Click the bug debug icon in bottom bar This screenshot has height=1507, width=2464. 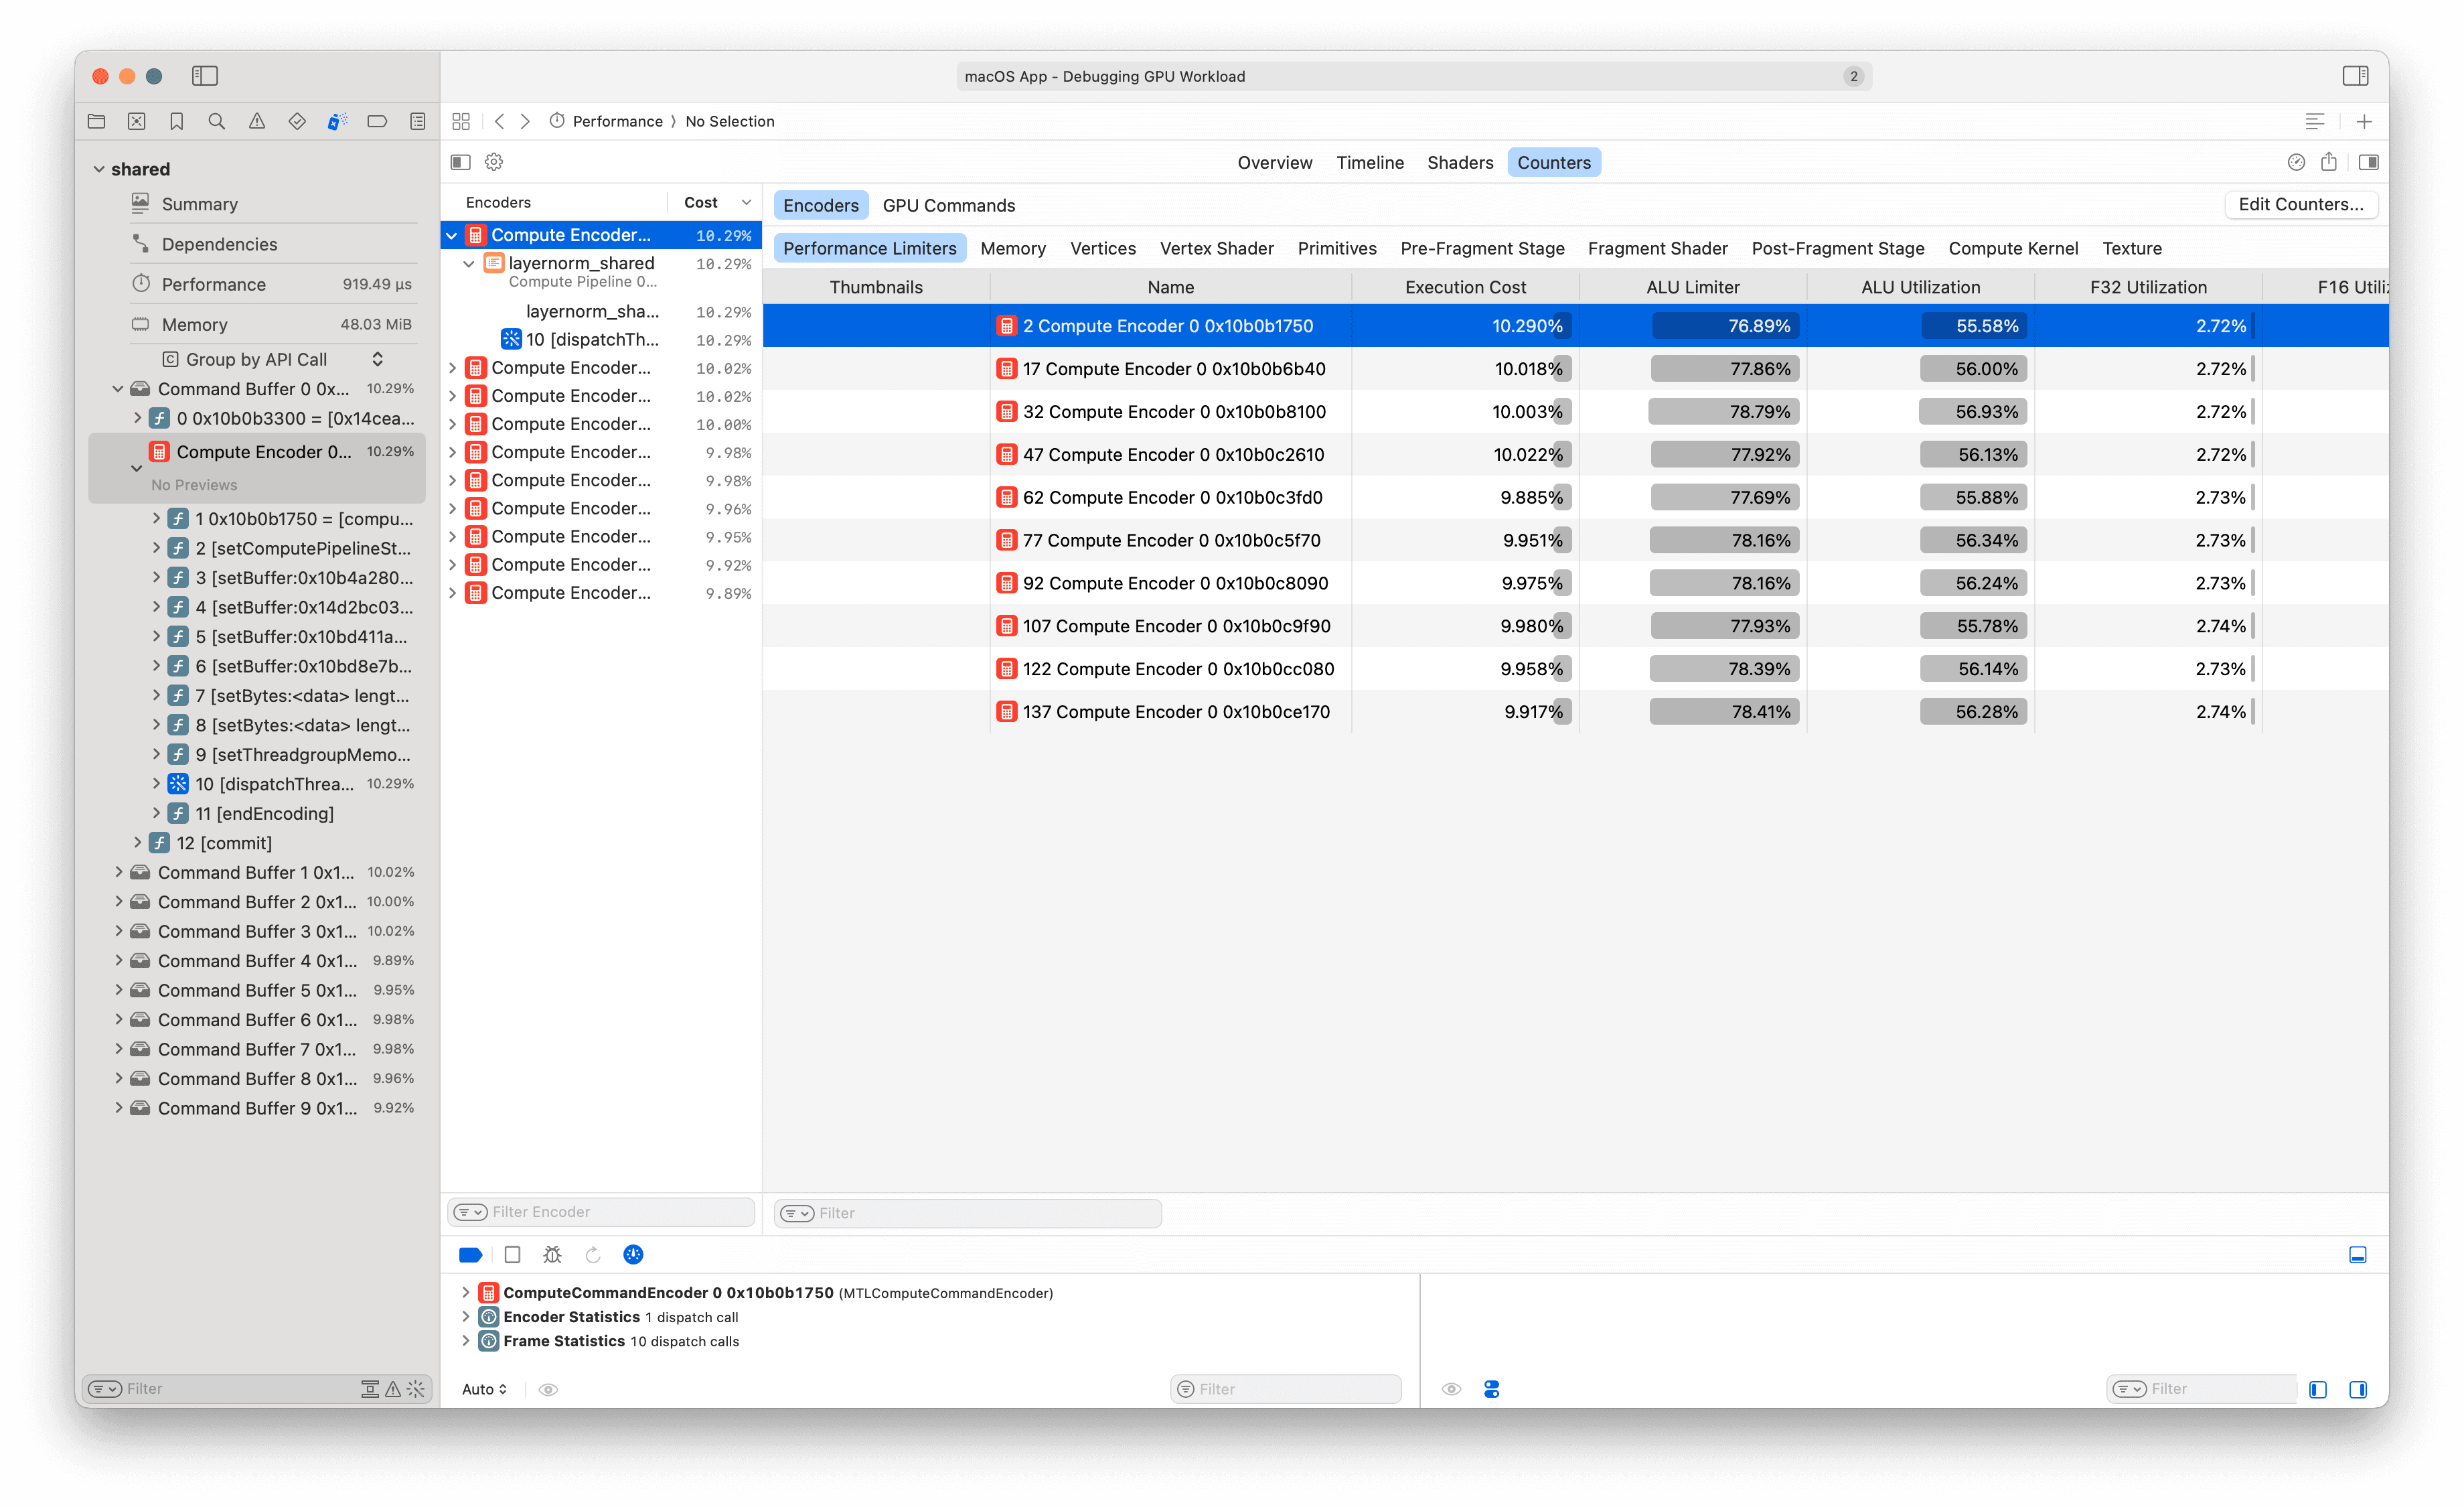(552, 1254)
